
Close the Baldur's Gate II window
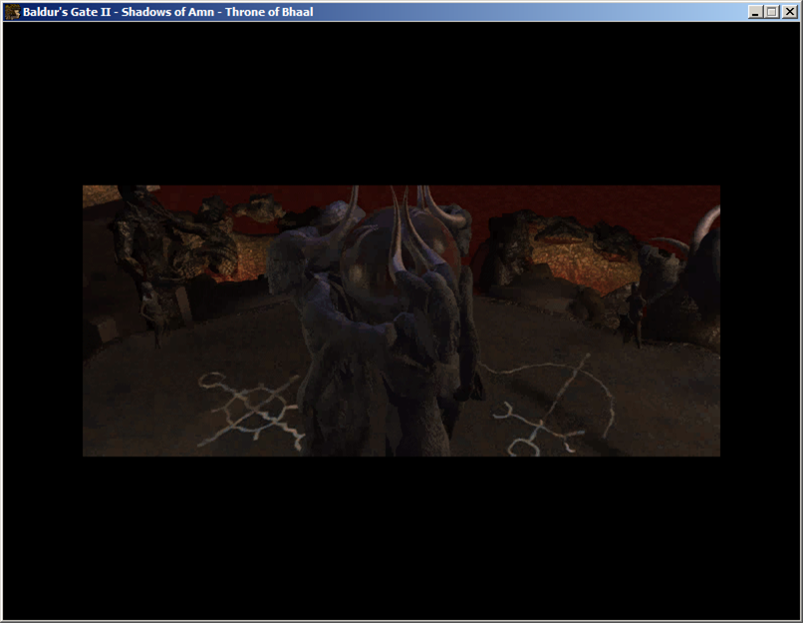[790, 12]
